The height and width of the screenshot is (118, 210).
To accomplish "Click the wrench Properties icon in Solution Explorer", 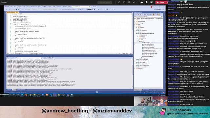I will 157,14.
